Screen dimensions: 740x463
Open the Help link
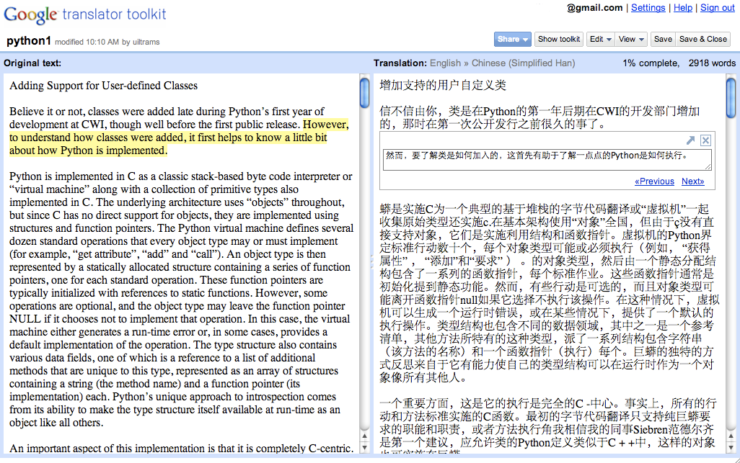(x=683, y=7)
